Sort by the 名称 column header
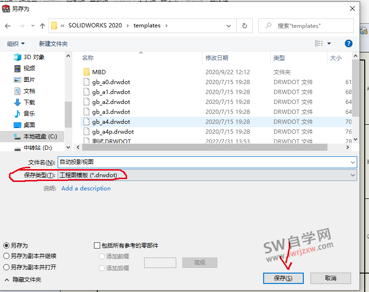Viewport: 369px width, 292px height. (88, 58)
